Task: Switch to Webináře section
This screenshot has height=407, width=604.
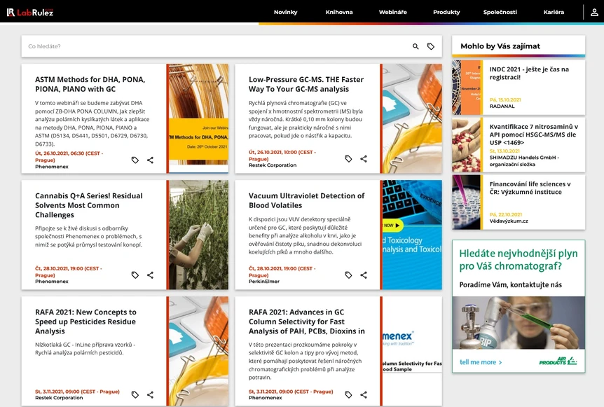Action: point(392,12)
